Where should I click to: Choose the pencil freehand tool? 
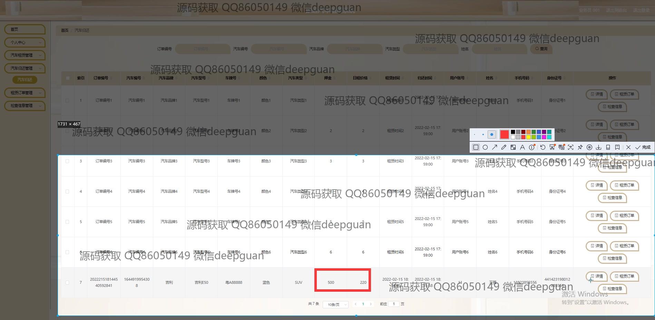pos(504,147)
